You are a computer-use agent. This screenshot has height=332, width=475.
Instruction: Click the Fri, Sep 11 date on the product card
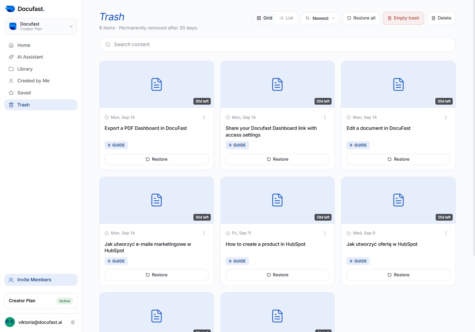click(x=241, y=233)
